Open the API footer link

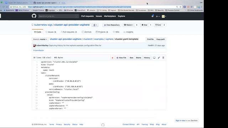[x=138, y=124]
